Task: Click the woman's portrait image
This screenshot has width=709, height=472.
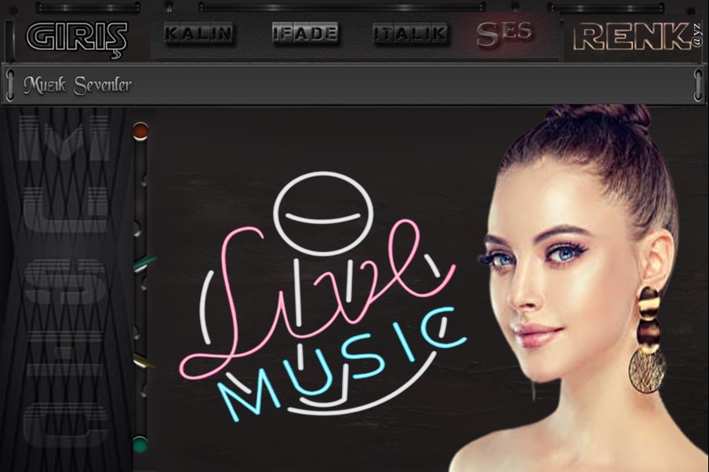Action: (580, 289)
